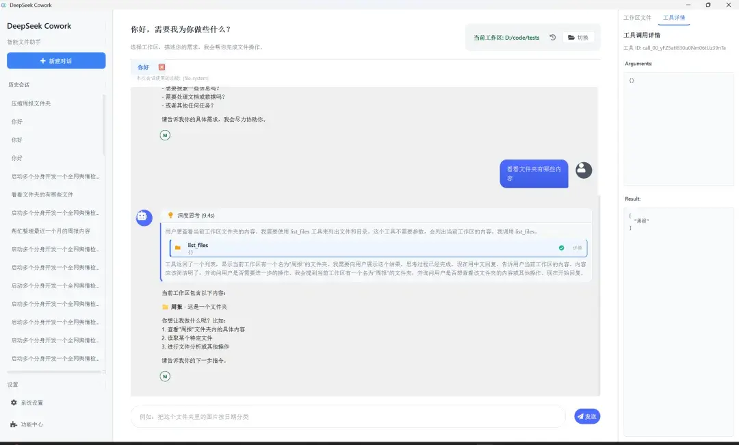Click the 工具调用详情 heading
The image size is (739, 445).
tap(641, 35)
